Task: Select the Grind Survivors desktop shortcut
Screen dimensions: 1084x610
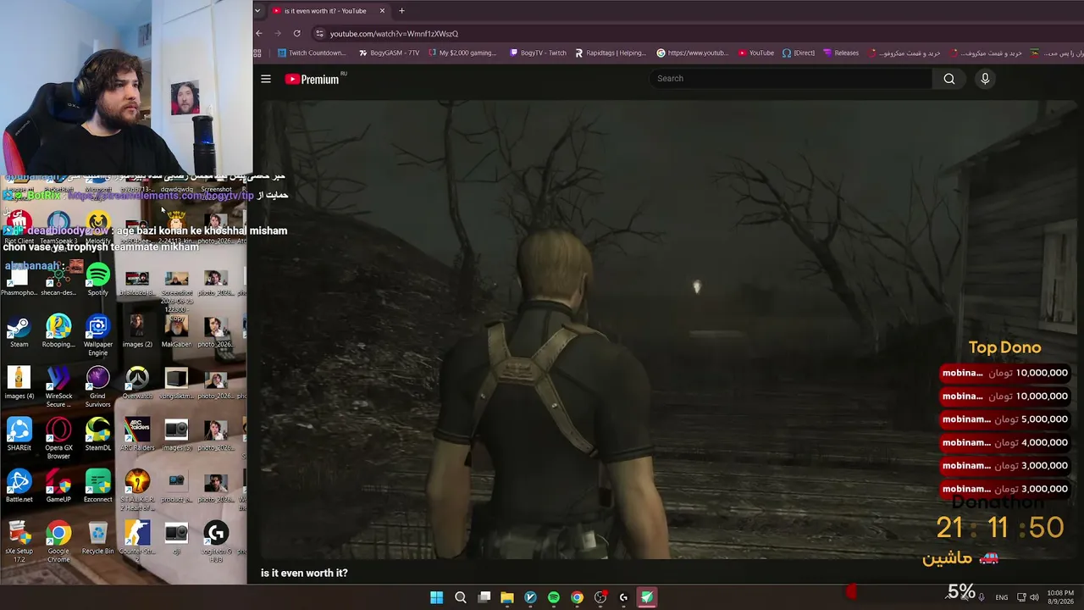Action: (x=97, y=387)
